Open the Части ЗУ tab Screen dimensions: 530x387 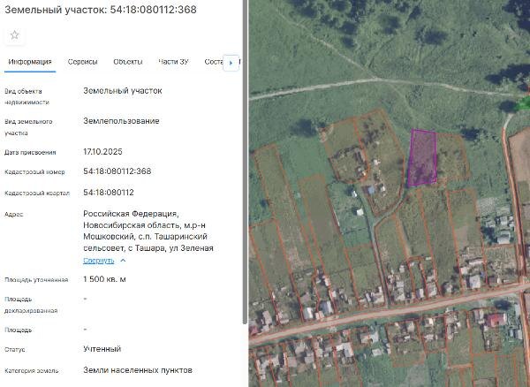173,62
